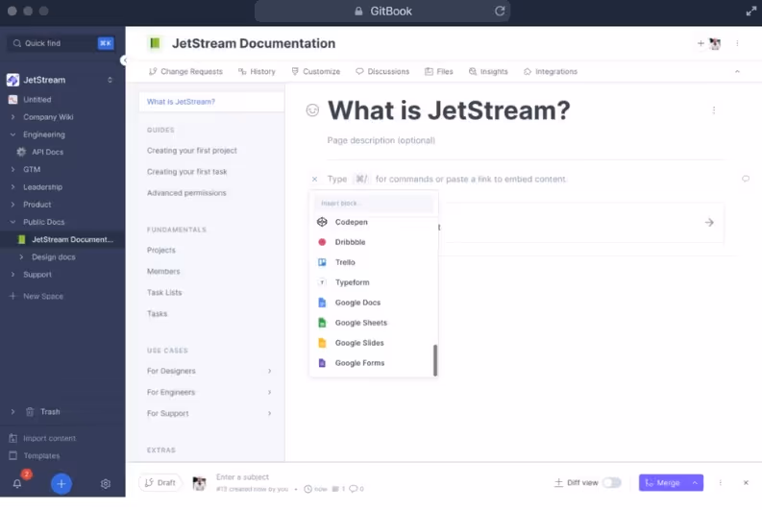Click the green JetStream Documentation book icon
Image resolution: width=762 pixels, height=510 pixels.
pos(155,43)
